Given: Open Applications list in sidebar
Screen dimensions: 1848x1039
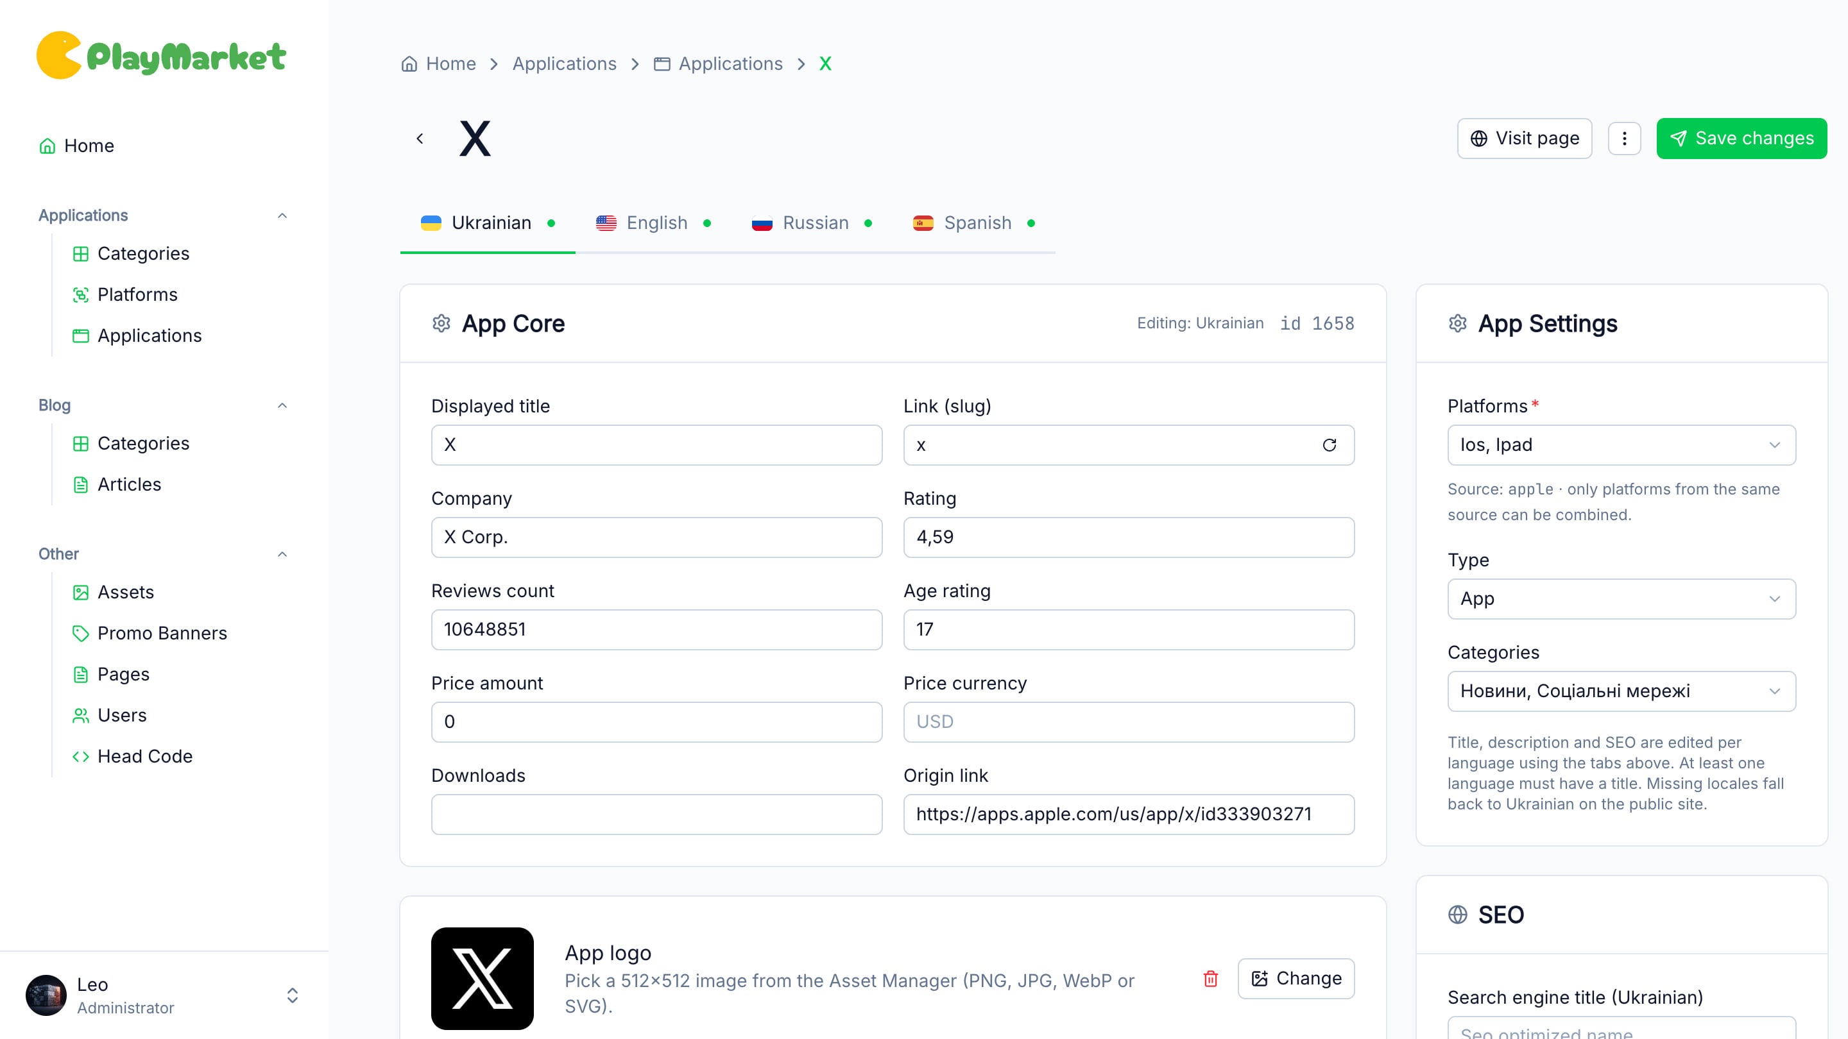Looking at the screenshot, I should pos(137,335).
